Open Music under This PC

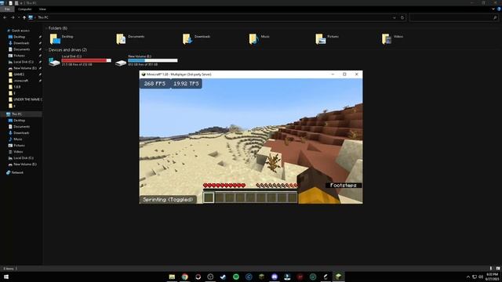coord(16,139)
